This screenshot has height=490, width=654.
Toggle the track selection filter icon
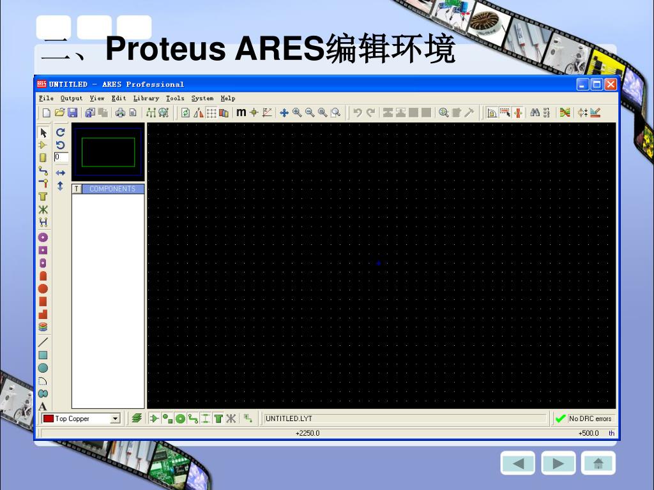(193, 419)
